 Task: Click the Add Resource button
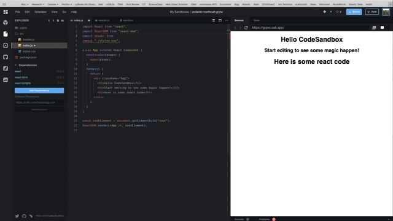tap(39, 109)
